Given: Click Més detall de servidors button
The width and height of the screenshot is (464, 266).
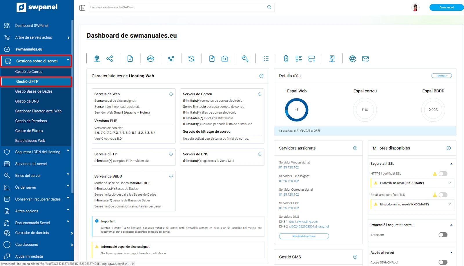Looking at the screenshot, I should pyautogui.click(x=304, y=236).
